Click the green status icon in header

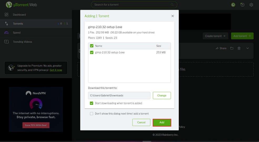[x=233, y=5]
